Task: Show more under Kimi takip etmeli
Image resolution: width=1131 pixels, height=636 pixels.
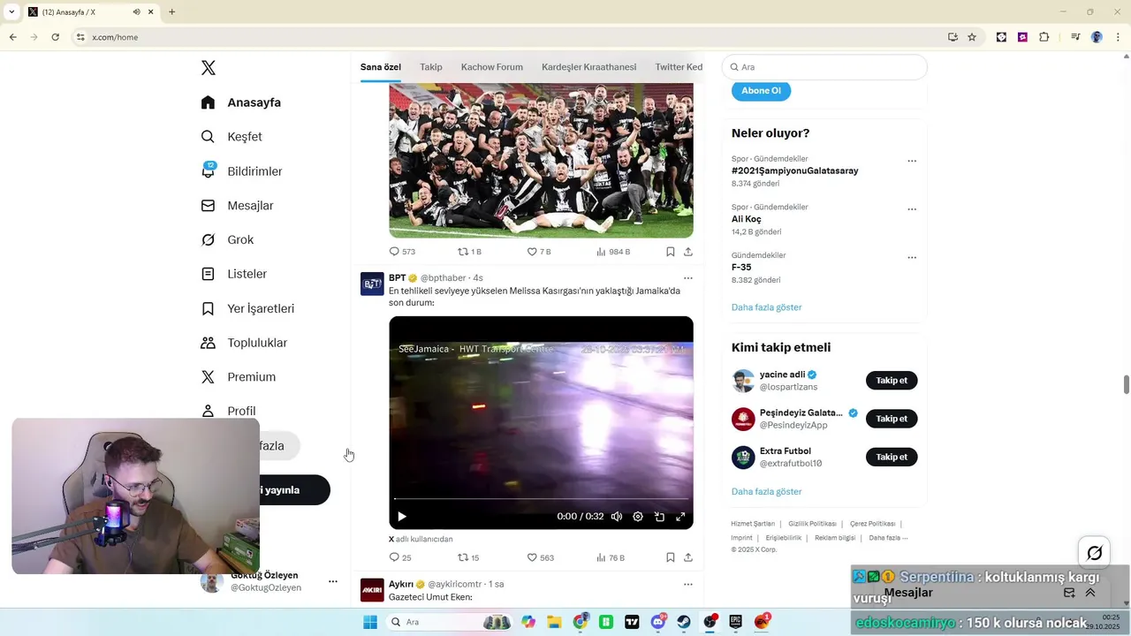Action: click(767, 491)
